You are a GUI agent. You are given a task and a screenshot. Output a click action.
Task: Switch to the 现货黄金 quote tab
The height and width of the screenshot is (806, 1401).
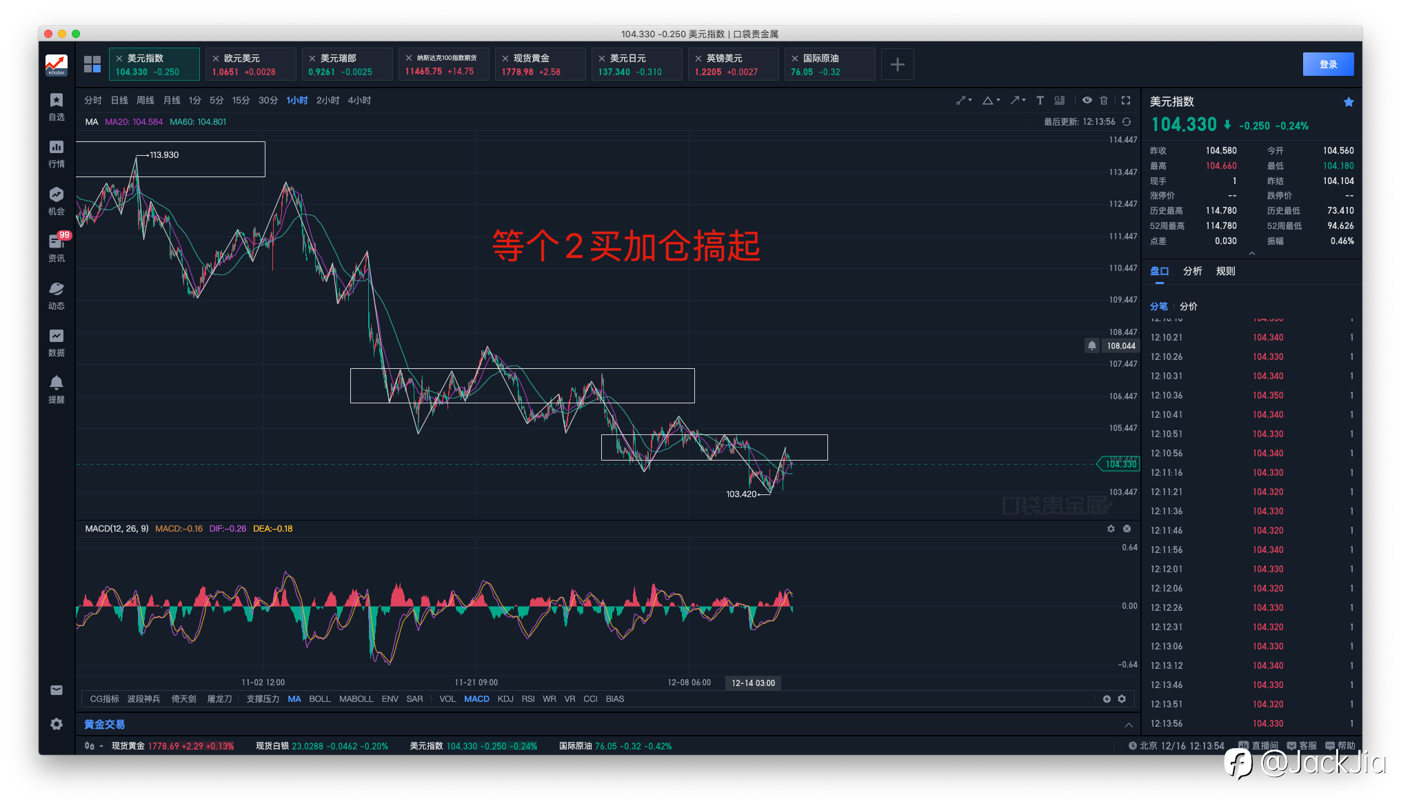(x=540, y=64)
